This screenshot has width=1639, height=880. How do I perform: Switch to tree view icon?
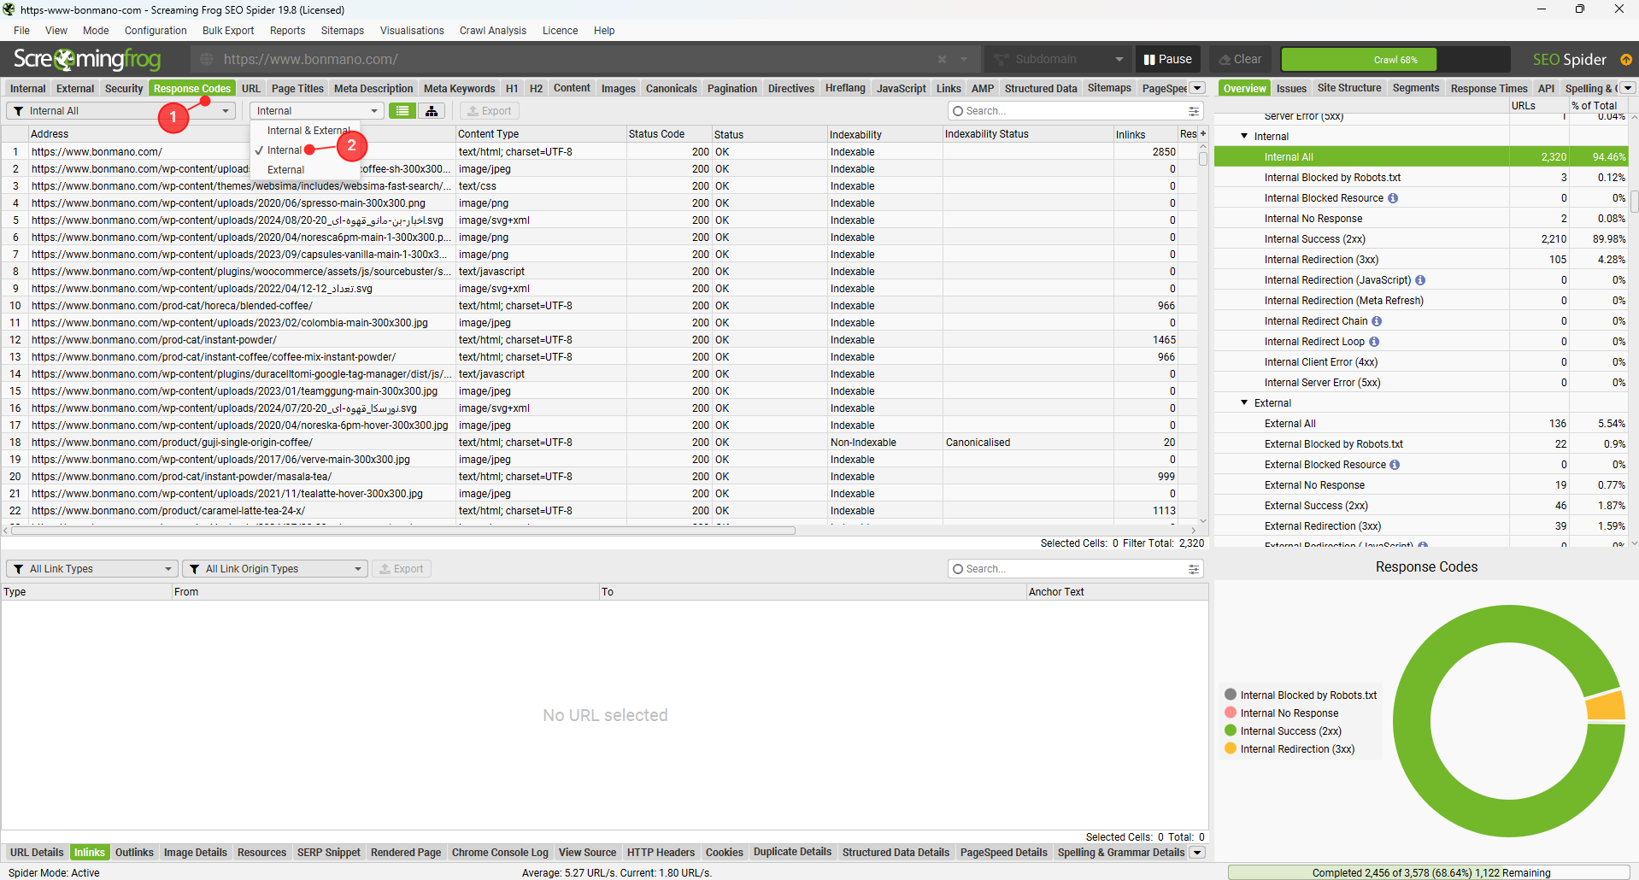tap(432, 111)
